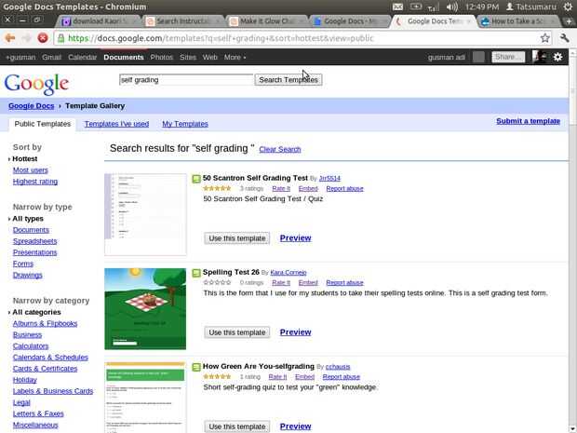Open battery indicator in top panel

(x=416, y=7)
